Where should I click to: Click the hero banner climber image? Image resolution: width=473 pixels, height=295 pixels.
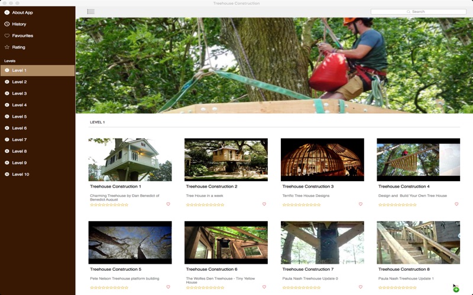click(x=274, y=65)
